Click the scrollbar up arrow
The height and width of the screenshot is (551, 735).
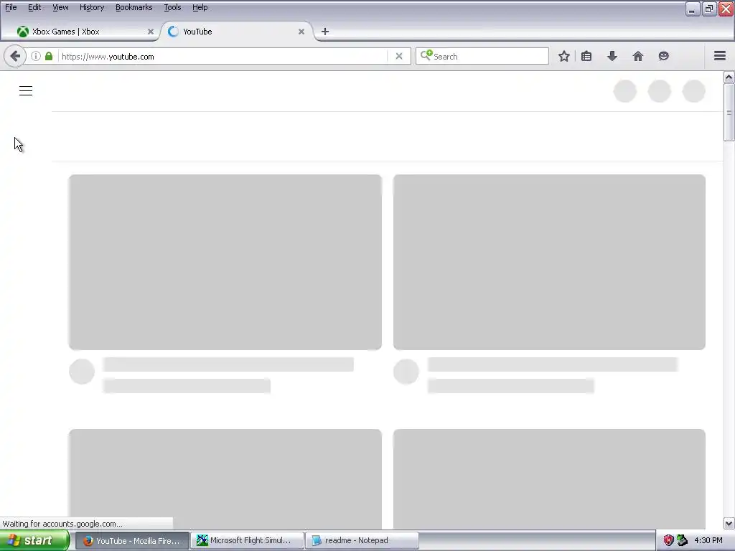point(729,77)
